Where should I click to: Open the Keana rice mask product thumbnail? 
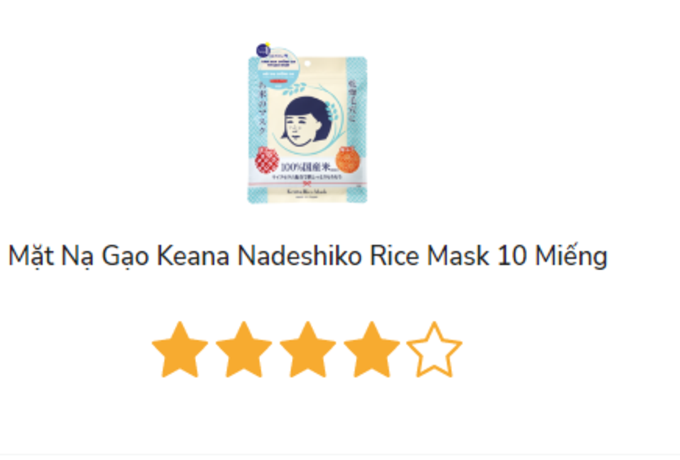coord(307,123)
